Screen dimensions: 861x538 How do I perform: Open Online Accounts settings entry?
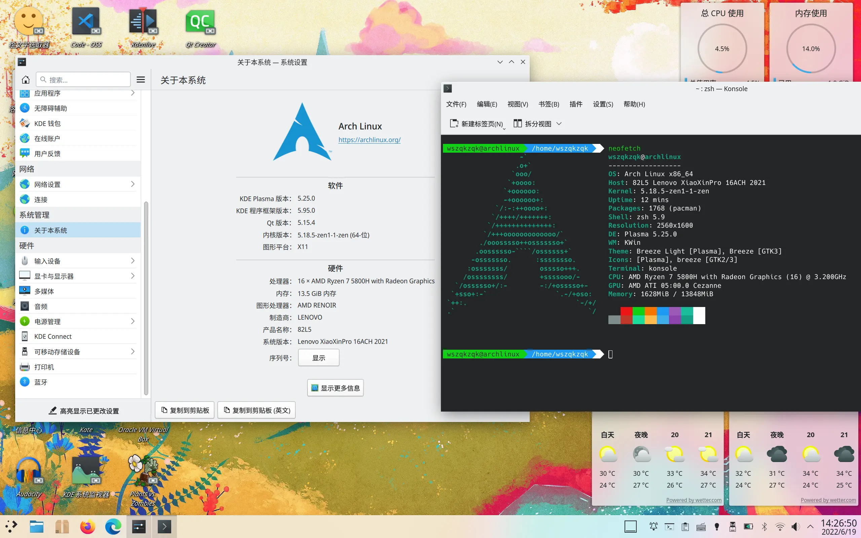pos(78,139)
